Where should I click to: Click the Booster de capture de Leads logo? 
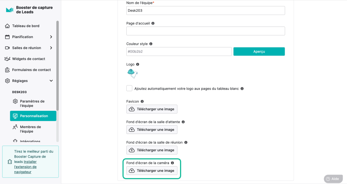pos(10,10)
